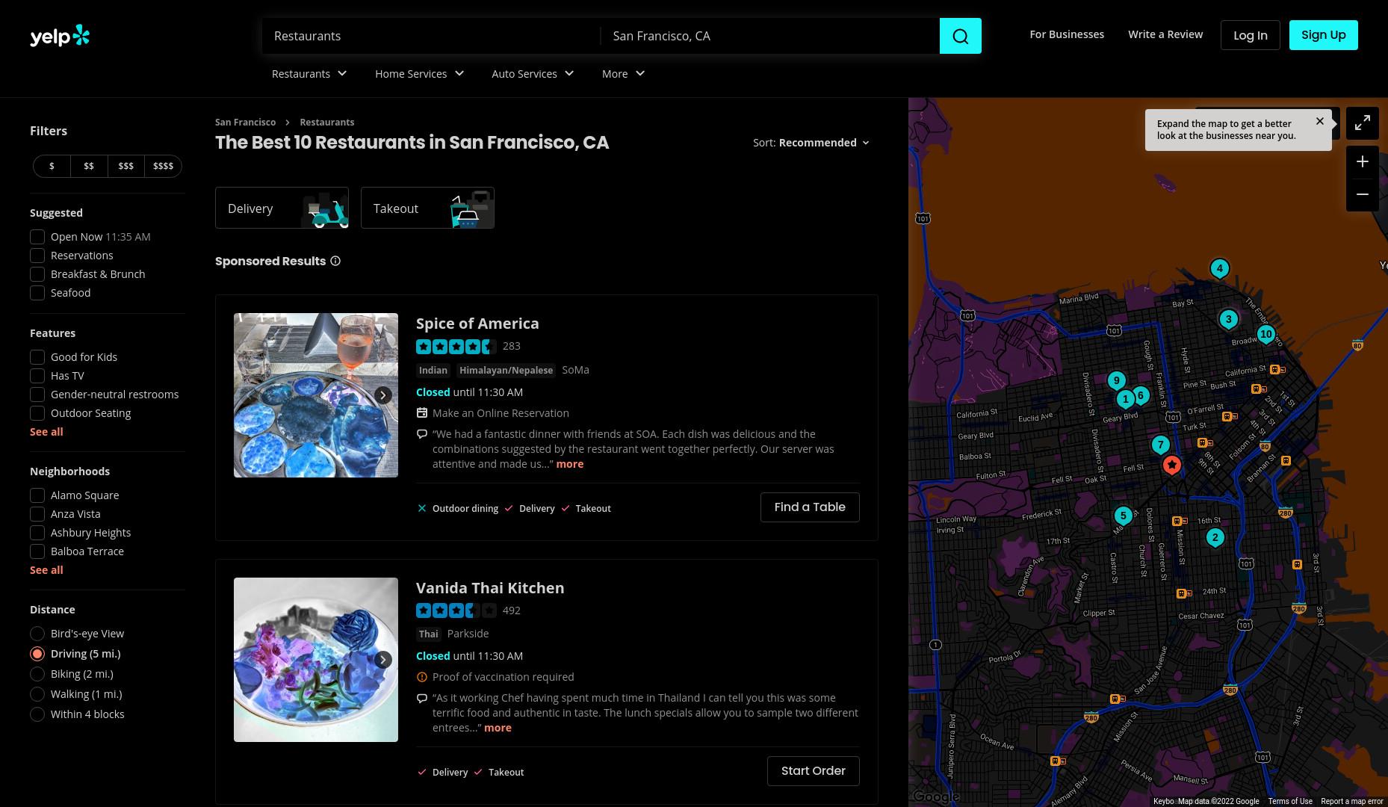Click San Francisco breadcrumb
1388x807 pixels.
[245, 122]
